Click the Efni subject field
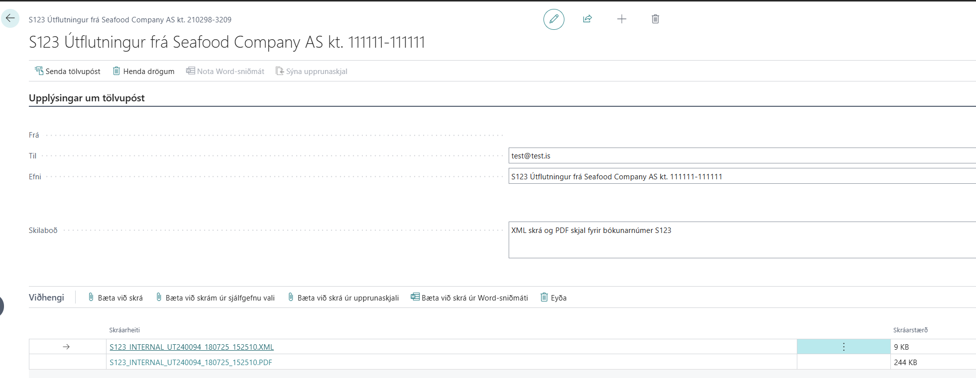The height and width of the screenshot is (378, 976). pos(742,177)
